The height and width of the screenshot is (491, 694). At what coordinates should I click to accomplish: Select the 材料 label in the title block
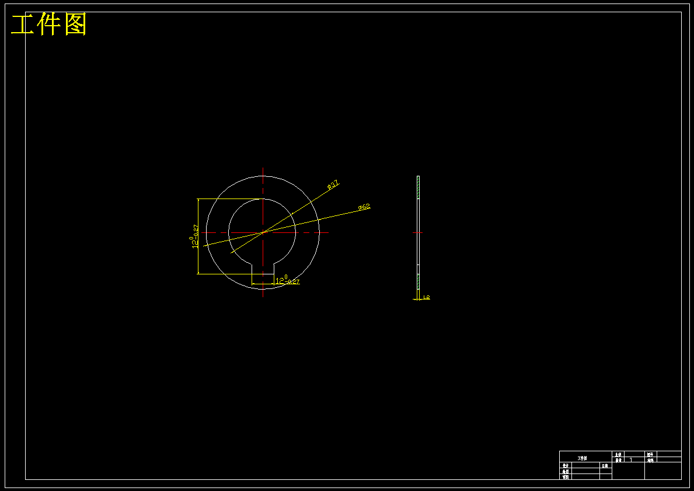click(650, 461)
